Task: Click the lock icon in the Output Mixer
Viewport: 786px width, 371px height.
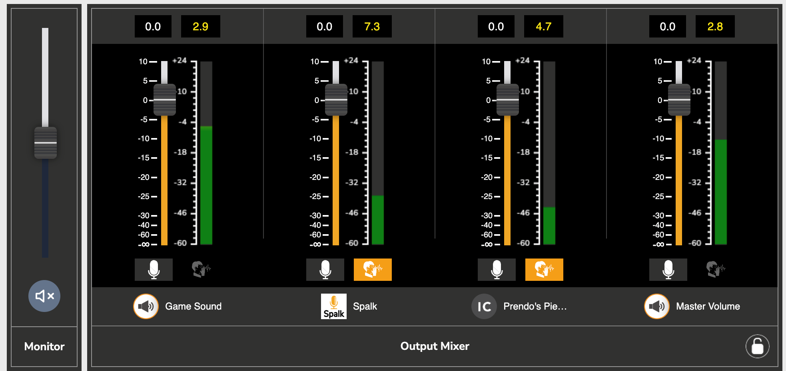Action: click(757, 346)
